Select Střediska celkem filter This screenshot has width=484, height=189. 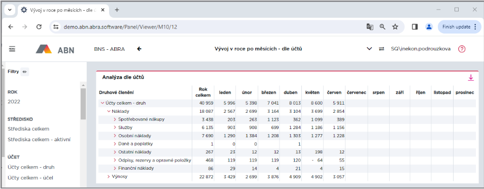(x=28, y=129)
